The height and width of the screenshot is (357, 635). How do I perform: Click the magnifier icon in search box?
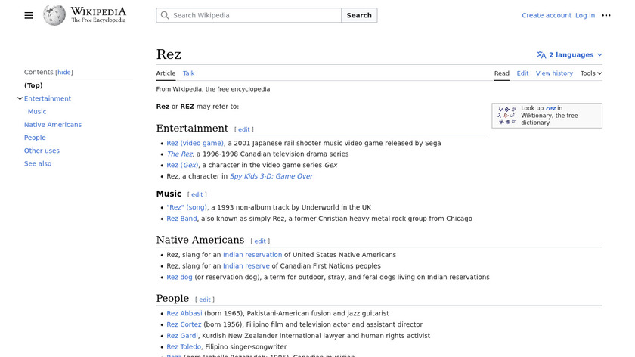pyautogui.click(x=165, y=15)
